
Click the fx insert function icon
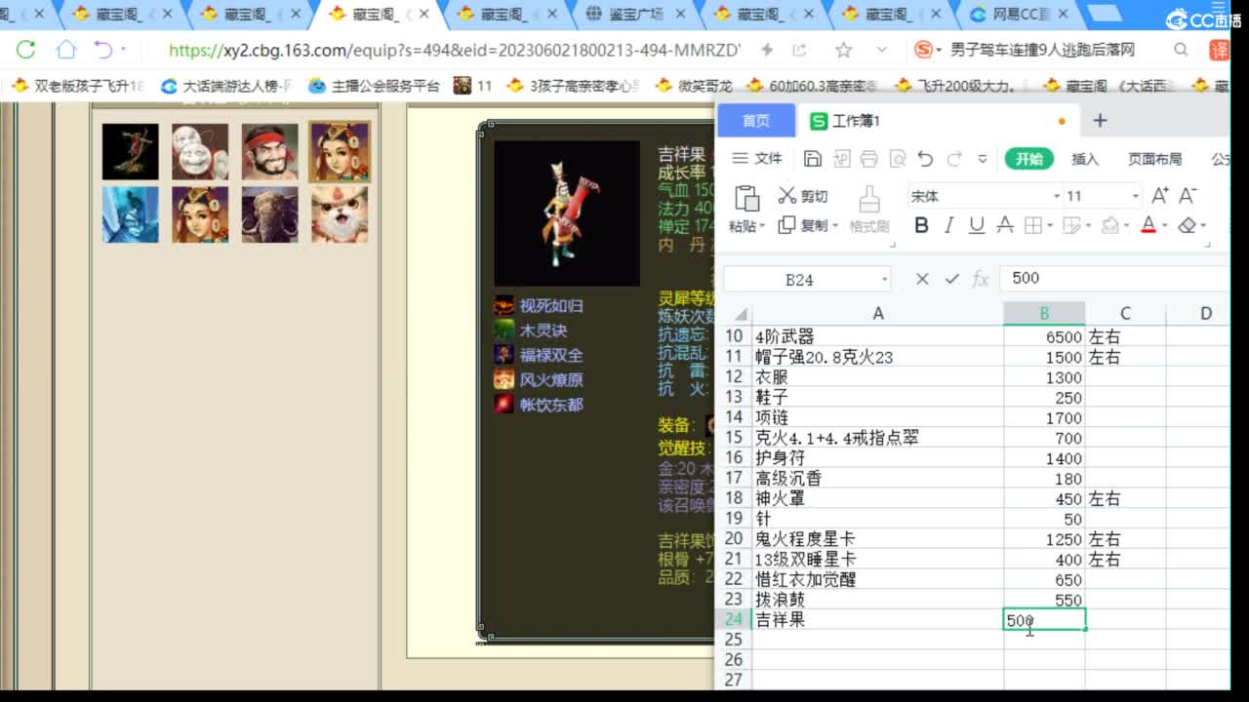pos(981,279)
